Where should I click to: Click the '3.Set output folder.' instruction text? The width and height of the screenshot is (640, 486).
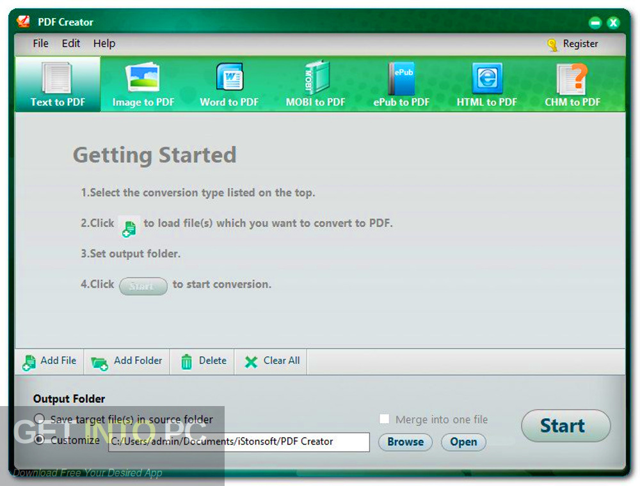[x=130, y=254]
